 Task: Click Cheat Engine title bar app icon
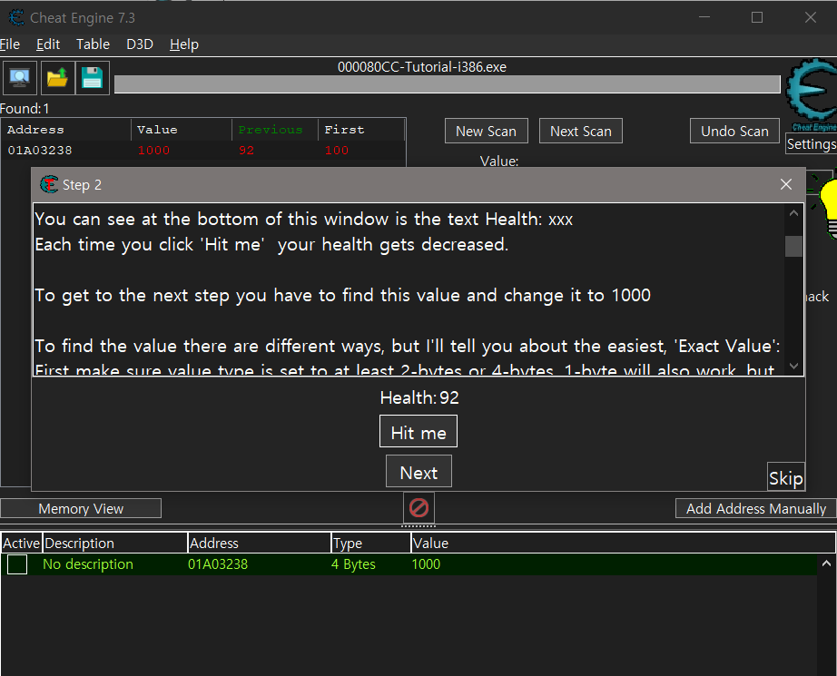(16, 17)
